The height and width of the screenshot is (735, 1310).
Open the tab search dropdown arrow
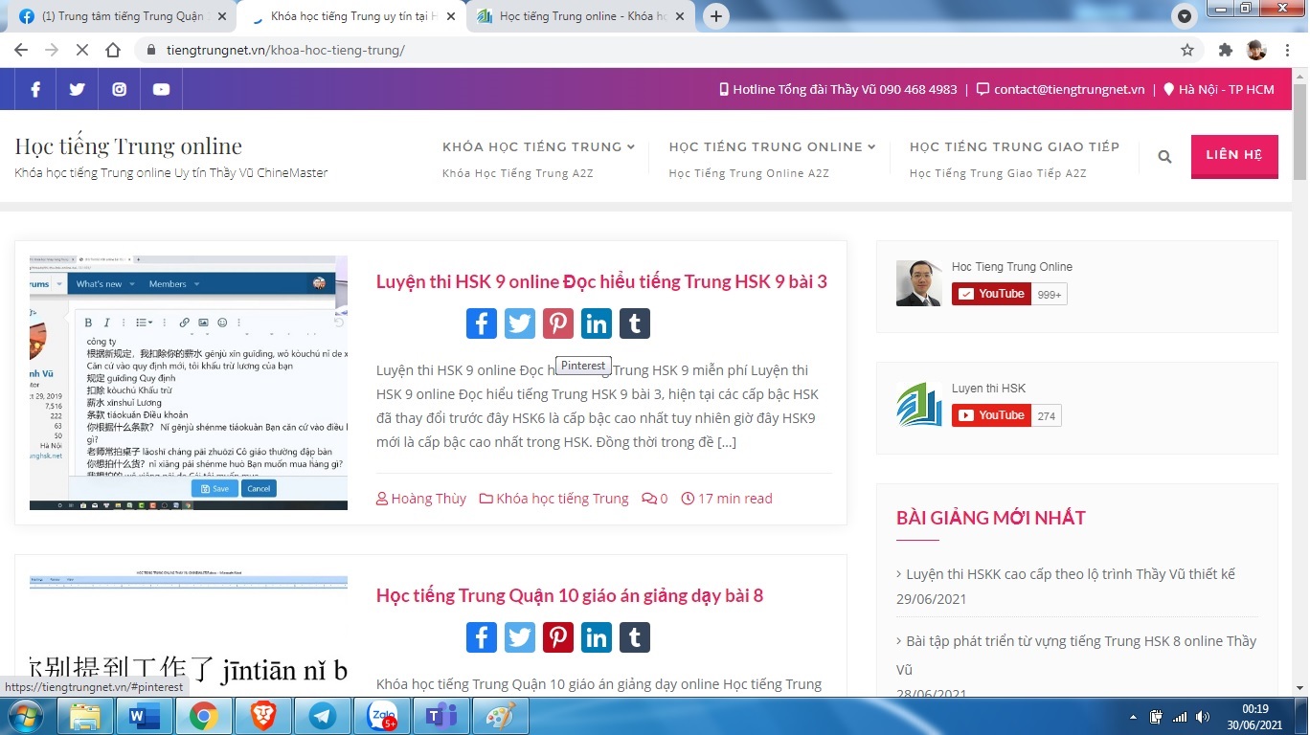[x=1185, y=16]
